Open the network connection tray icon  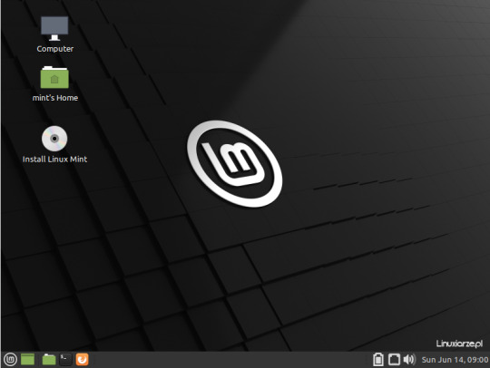click(x=394, y=359)
